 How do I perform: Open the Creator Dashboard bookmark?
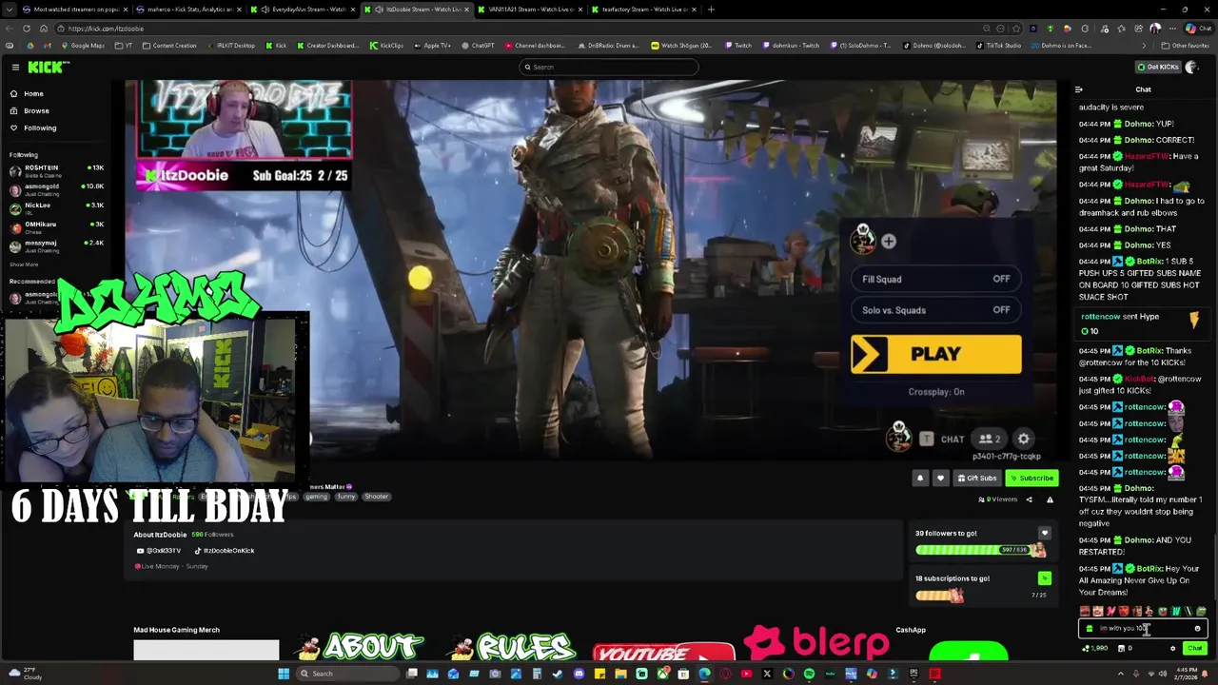[x=328, y=46]
